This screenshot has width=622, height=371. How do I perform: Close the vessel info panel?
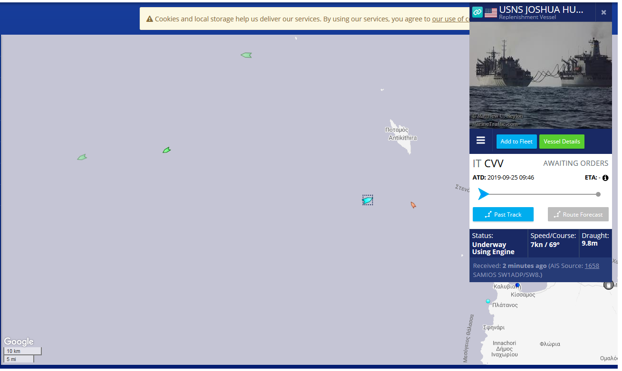click(603, 12)
